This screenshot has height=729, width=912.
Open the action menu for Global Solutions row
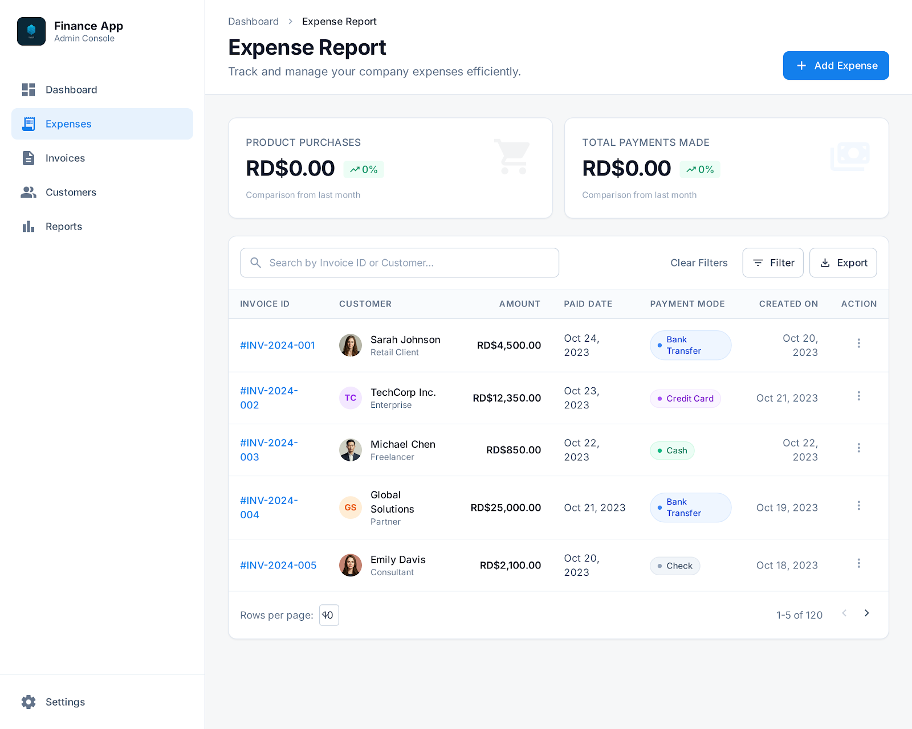(x=858, y=506)
